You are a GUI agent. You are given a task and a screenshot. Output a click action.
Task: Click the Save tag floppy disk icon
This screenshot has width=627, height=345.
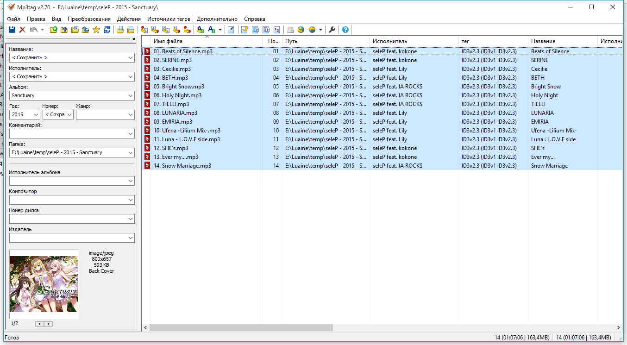pyautogui.click(x=12, y=30)
